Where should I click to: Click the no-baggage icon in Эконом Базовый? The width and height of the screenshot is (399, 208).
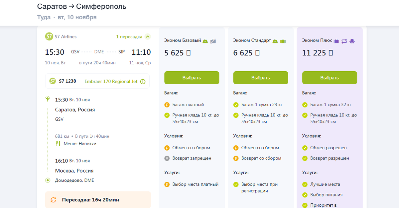213,41
